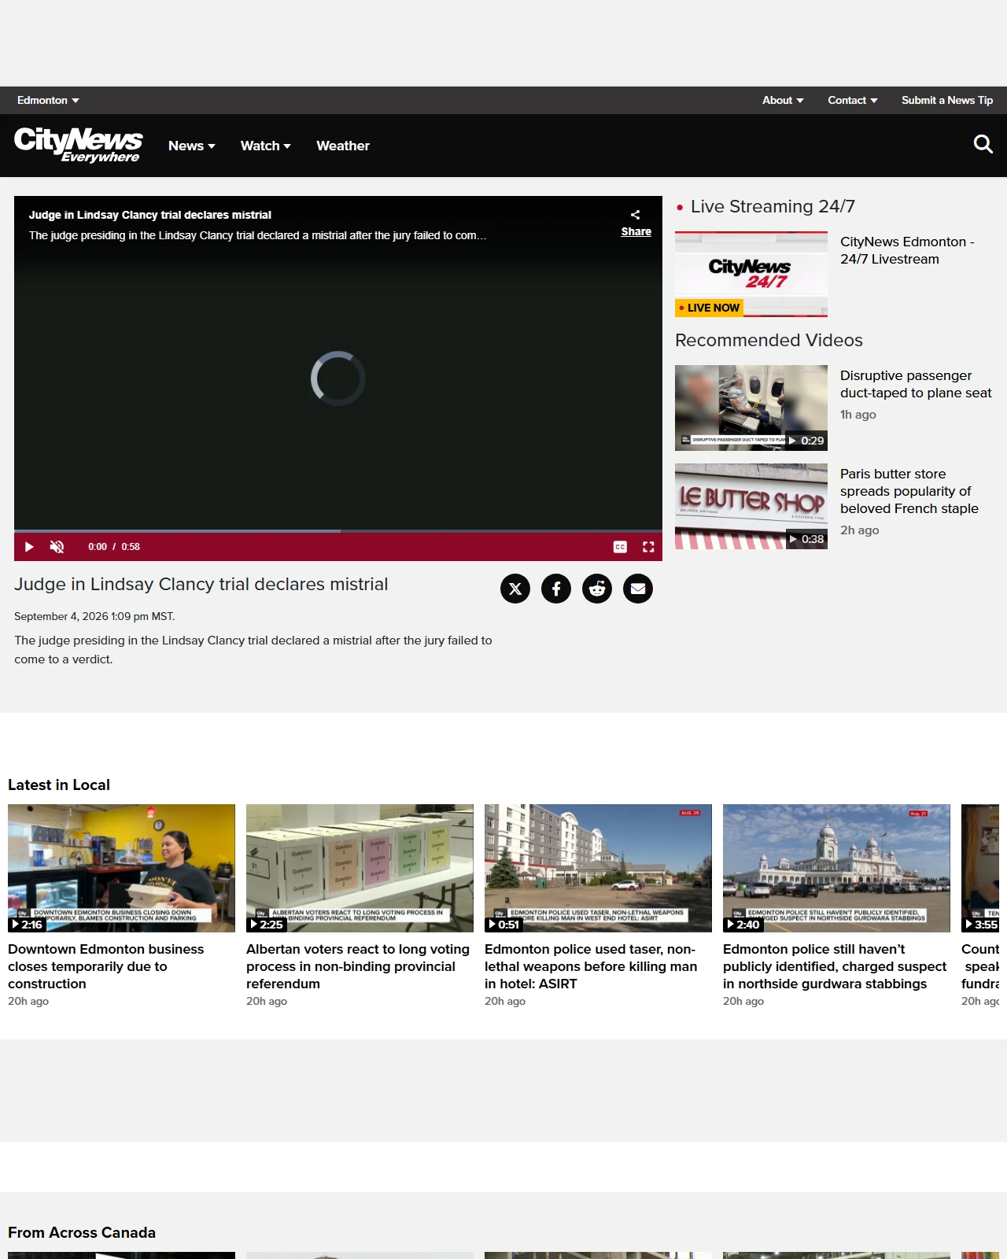Open the CityNews 24/7 livestream thumbnail
This screenshot has width=1007, height=1259.
click(751, 274)
